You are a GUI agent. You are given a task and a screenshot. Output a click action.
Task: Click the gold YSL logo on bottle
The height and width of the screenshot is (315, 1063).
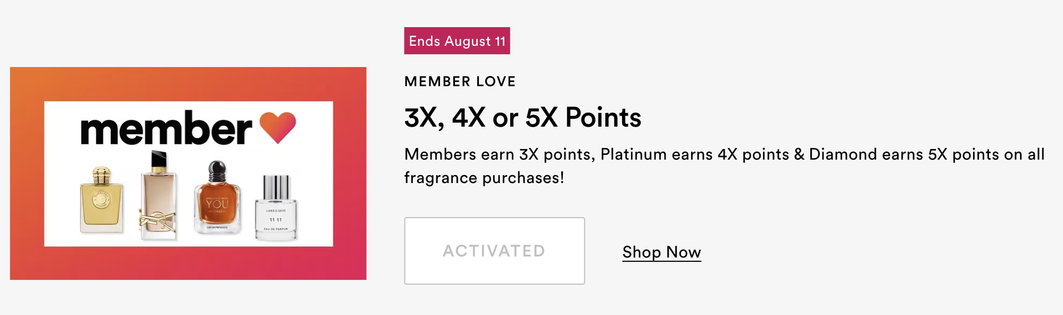[x=157, y=219]
